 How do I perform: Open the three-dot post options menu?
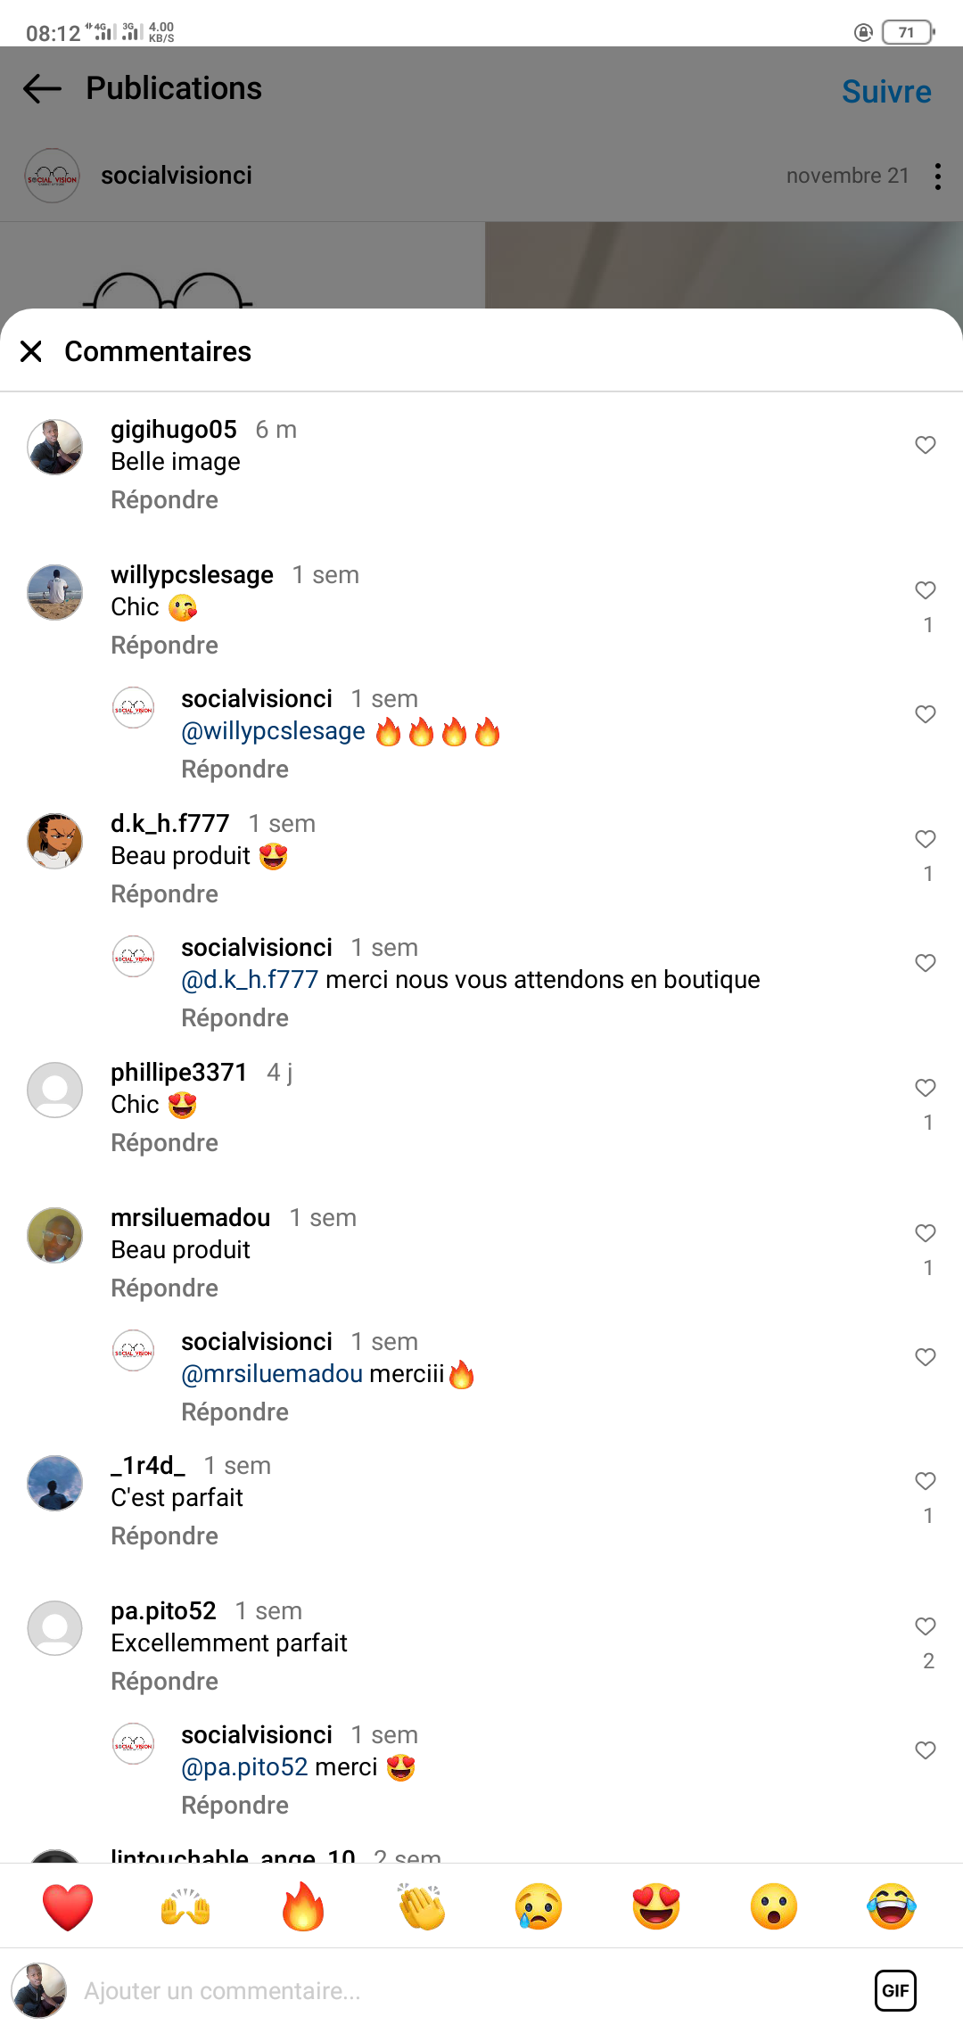click(937, 177)
